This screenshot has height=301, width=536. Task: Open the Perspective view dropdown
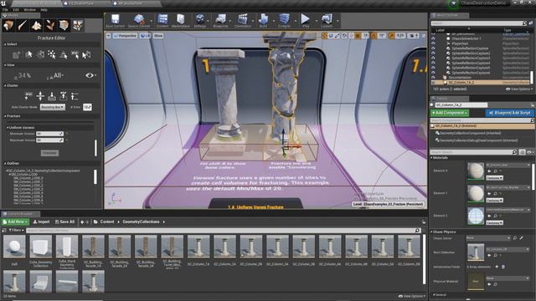click(125, 35)
